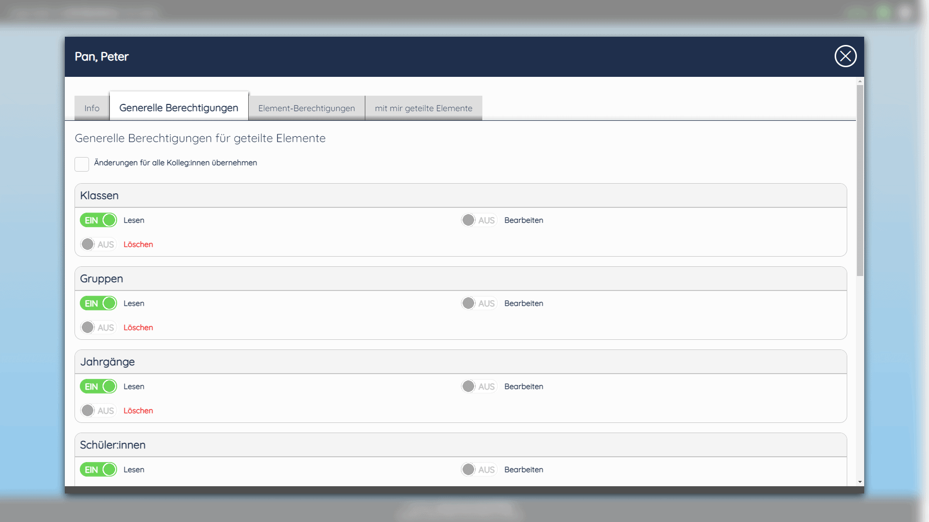
Task: Click the Jahrgänge section header
Action: (461, 362)
